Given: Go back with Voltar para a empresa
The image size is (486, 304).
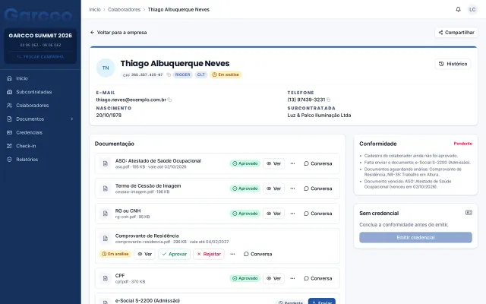Looking at the screenshot, I should 118,32.
